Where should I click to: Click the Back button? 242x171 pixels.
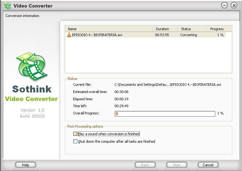tap(145, 165)
